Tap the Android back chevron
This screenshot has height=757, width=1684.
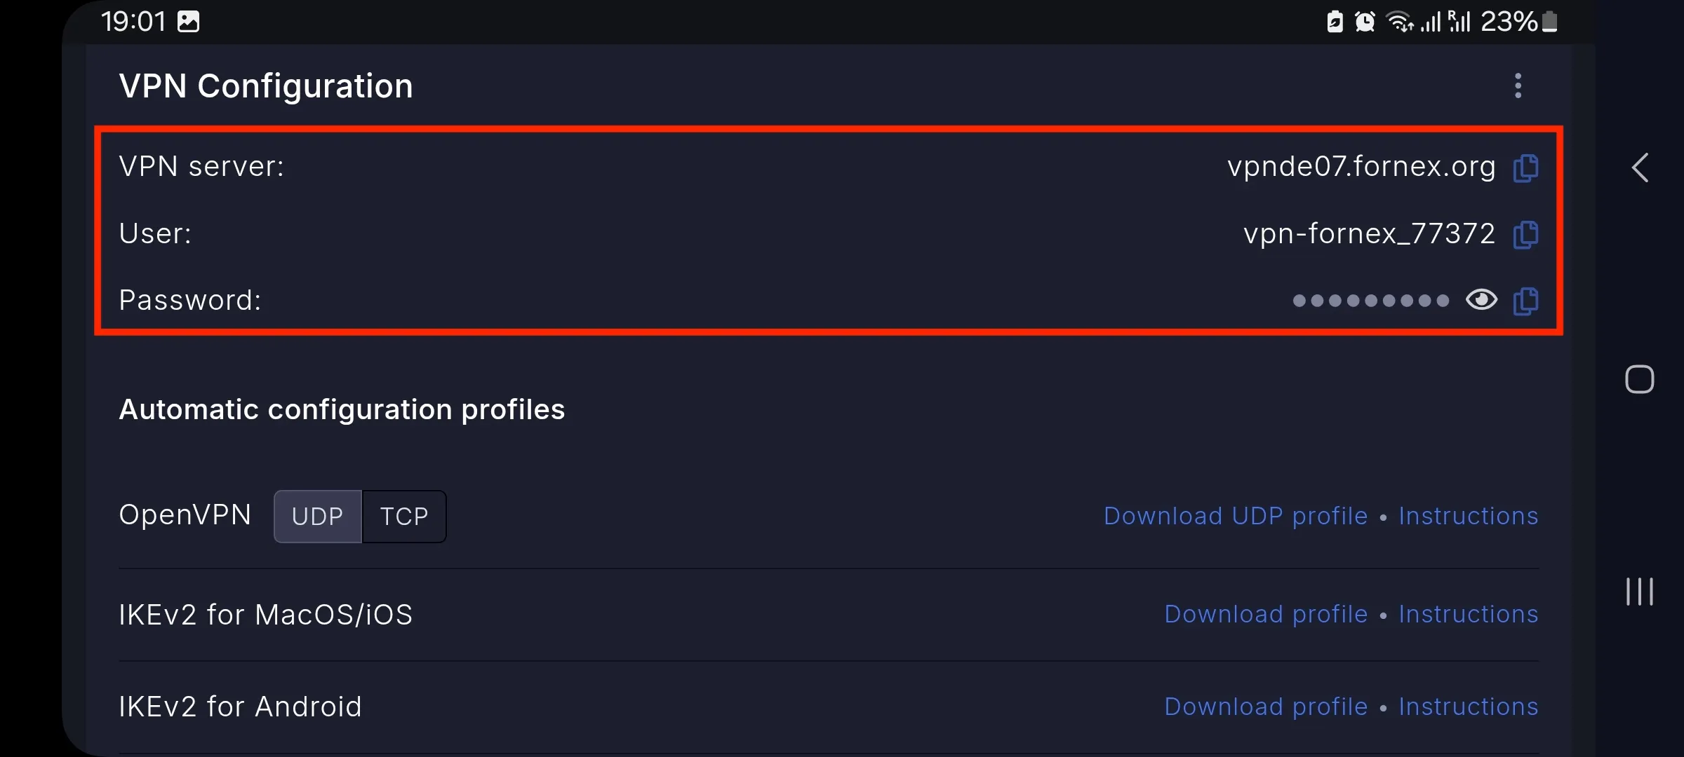click(x=1640, y=168)
